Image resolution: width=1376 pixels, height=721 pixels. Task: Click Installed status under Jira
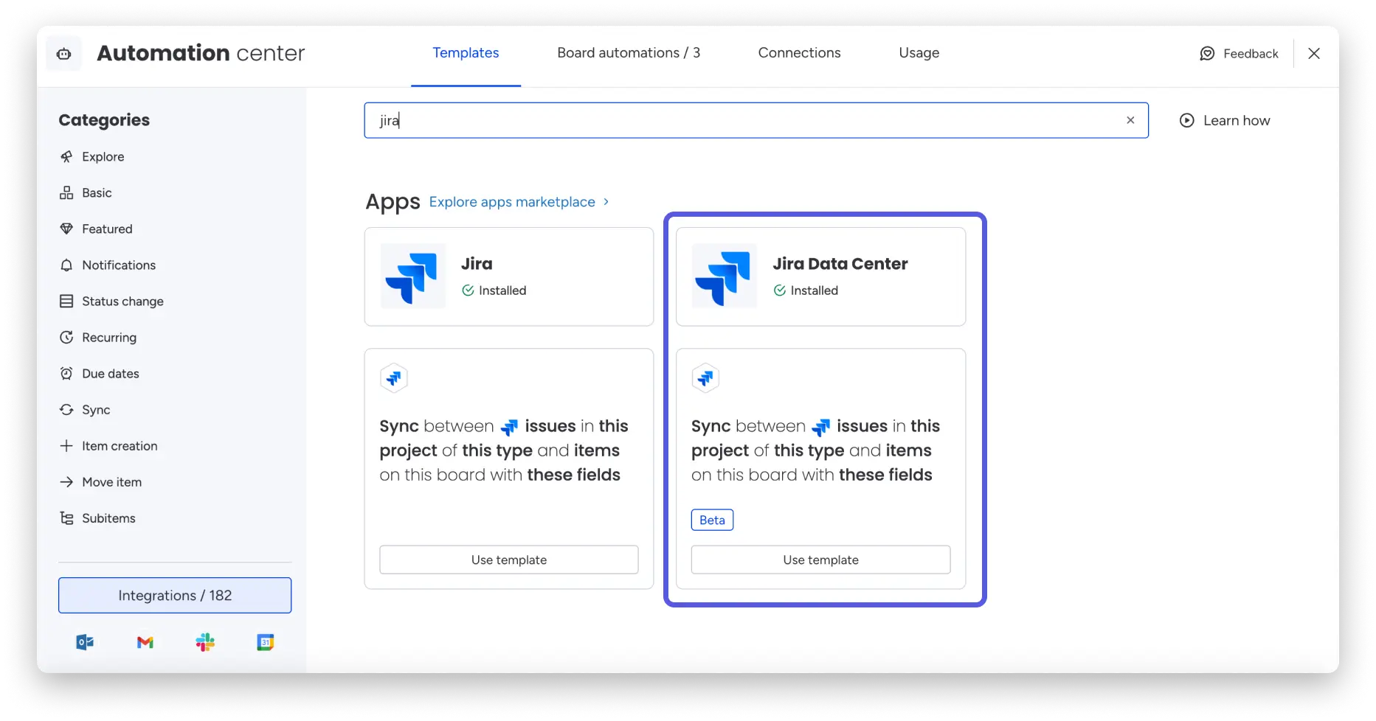tap(494, 290)
